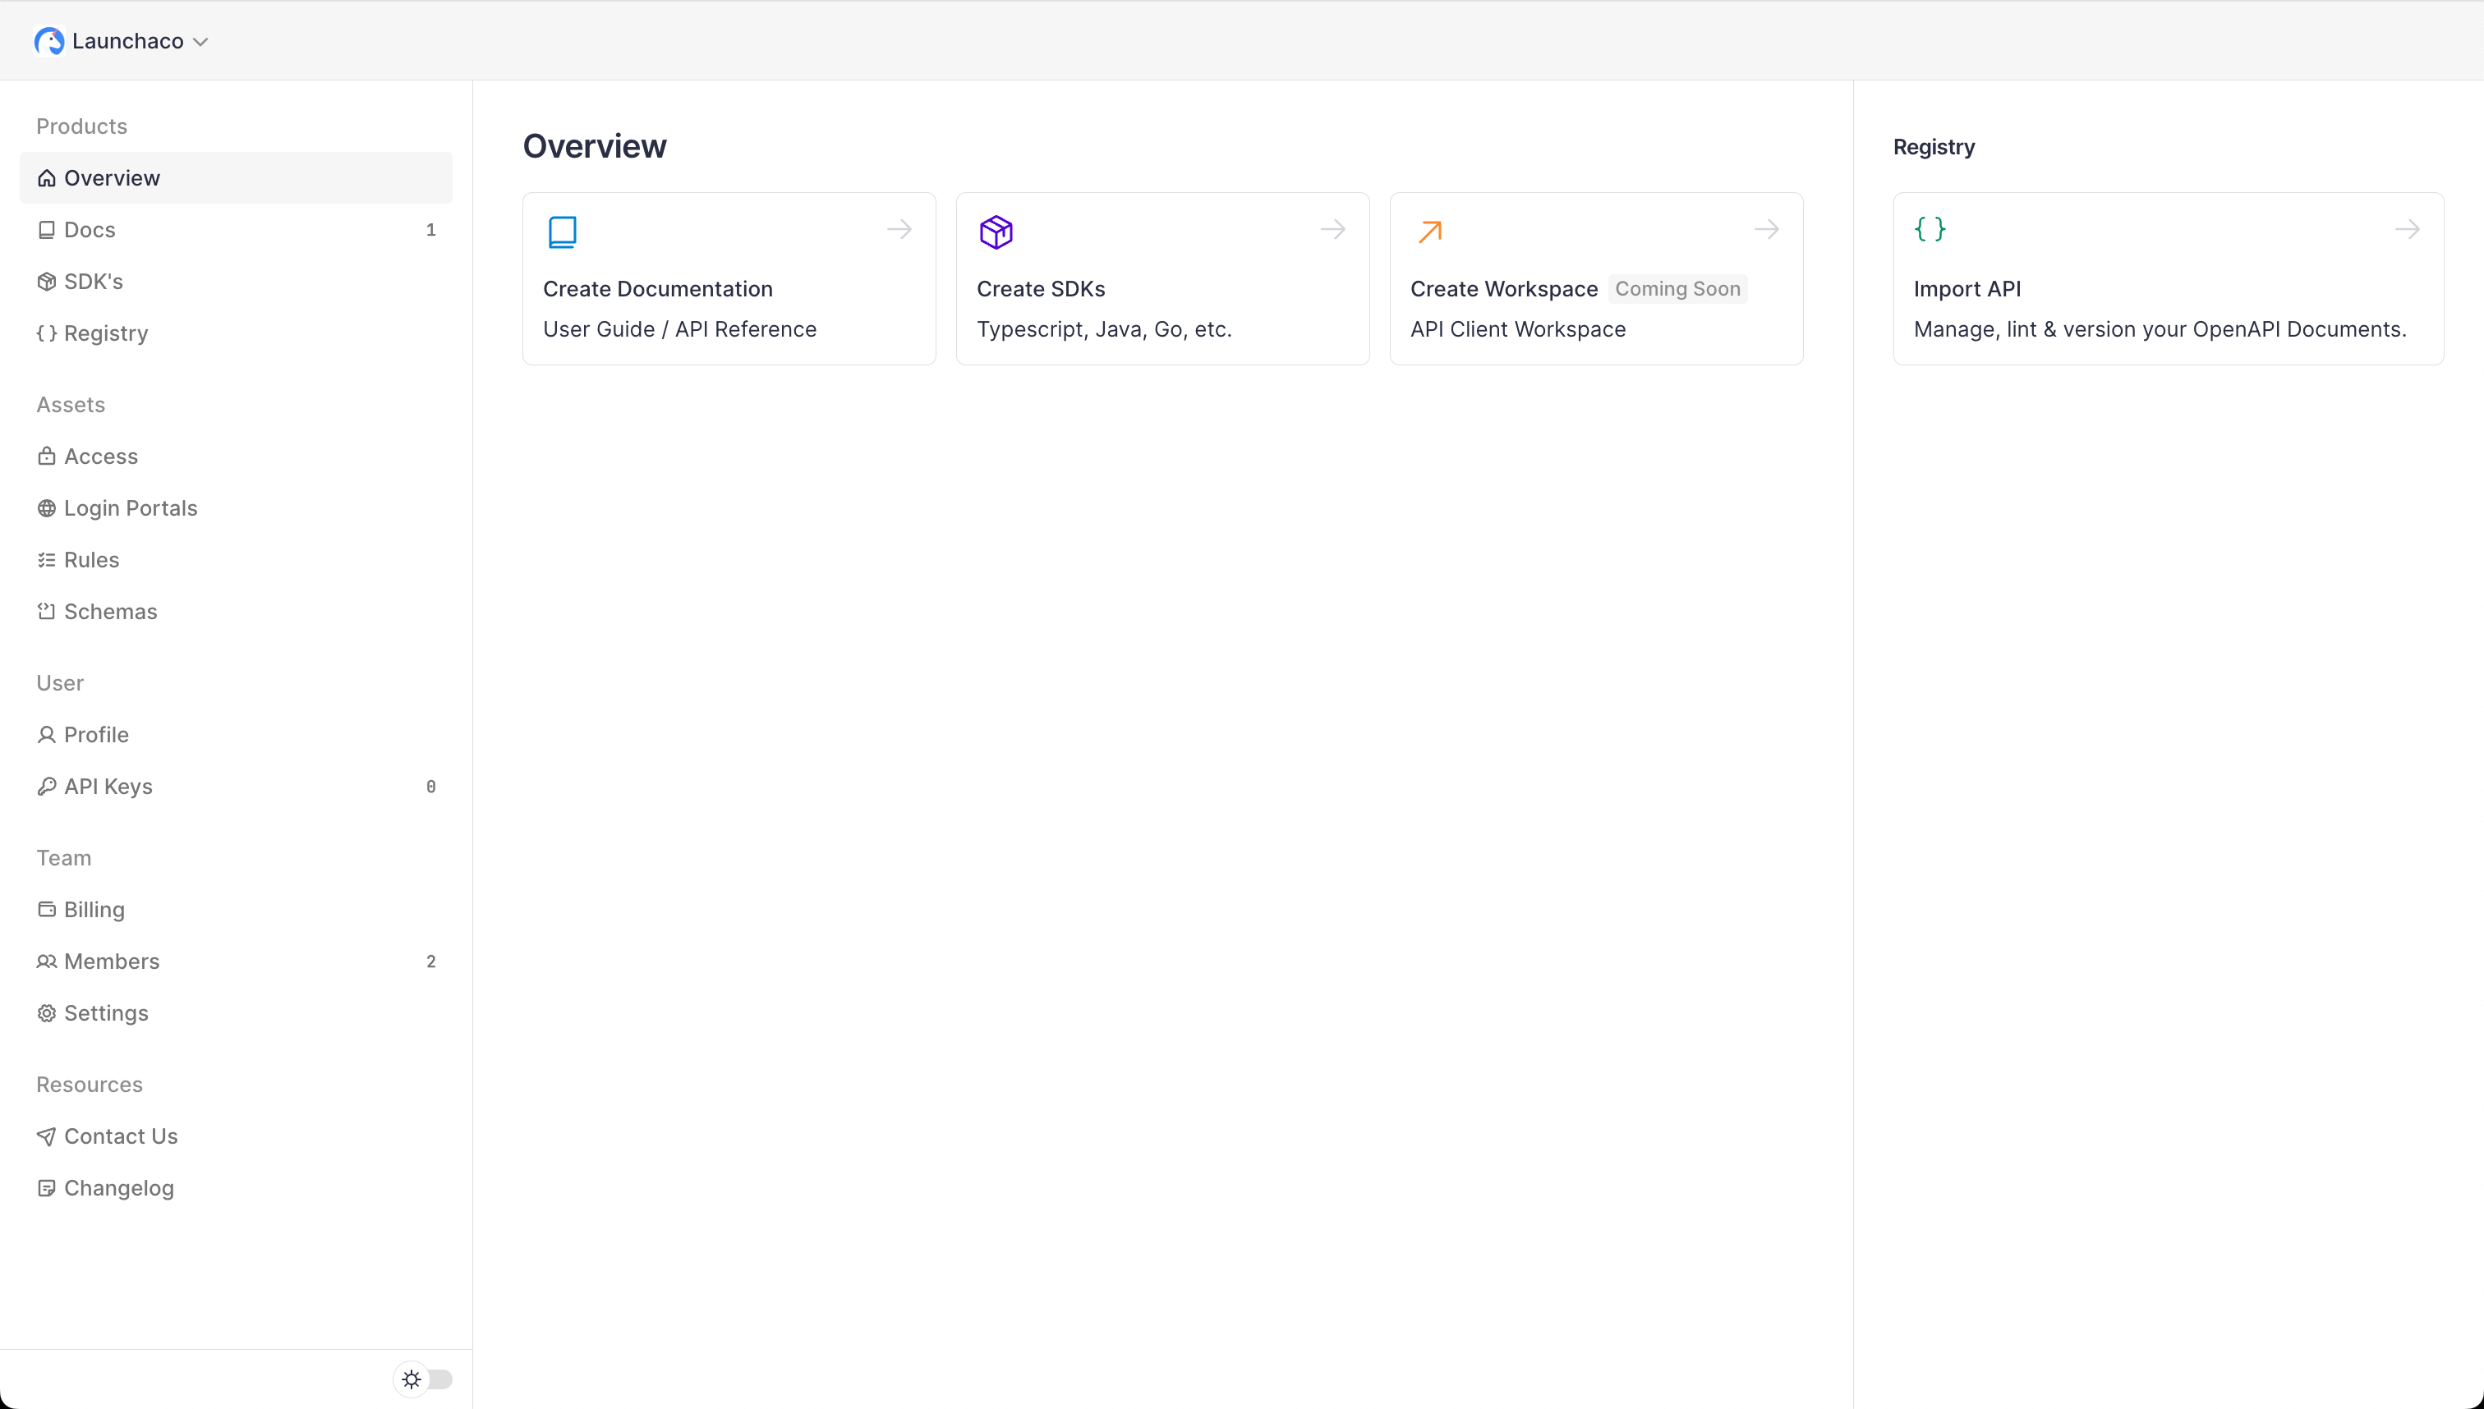Screen dimensions: 2484x1409
Task: Click the arrow on Create SDKs card
Action: (1333, 229)
